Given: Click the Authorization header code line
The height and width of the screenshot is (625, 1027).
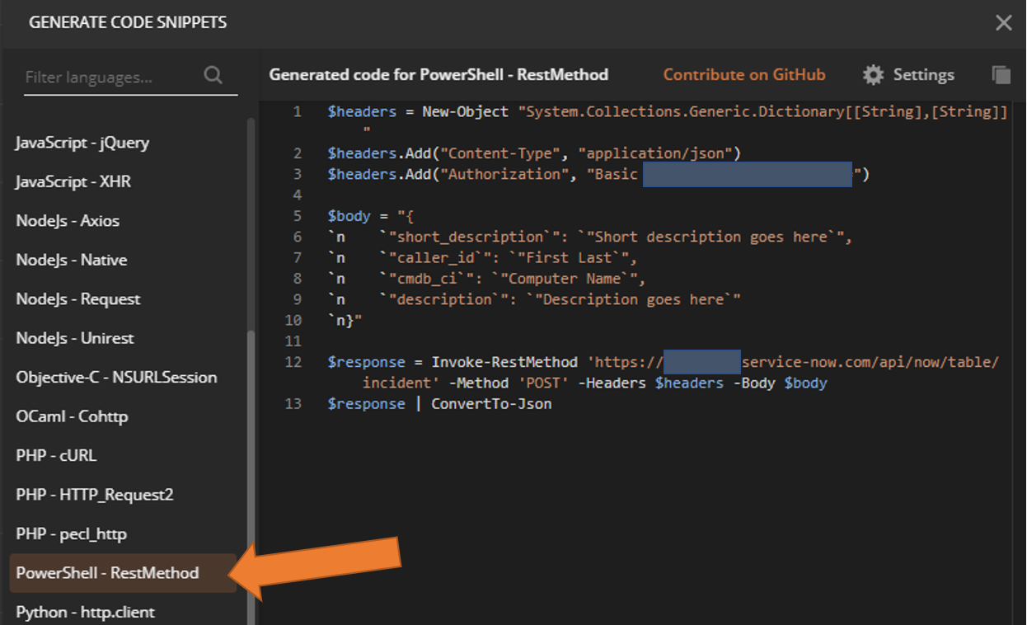Looking at the screenshot, I should point(598,174).
